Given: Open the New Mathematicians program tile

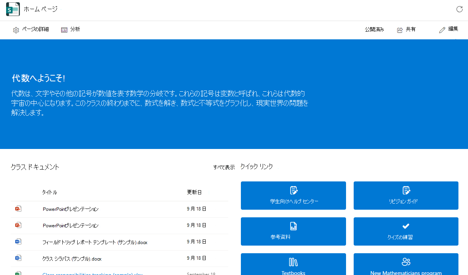Looking at the screenshot, I should tap(406, 264).
